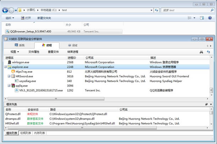Click the help icon in Explorer toolbar

(211, 18)
